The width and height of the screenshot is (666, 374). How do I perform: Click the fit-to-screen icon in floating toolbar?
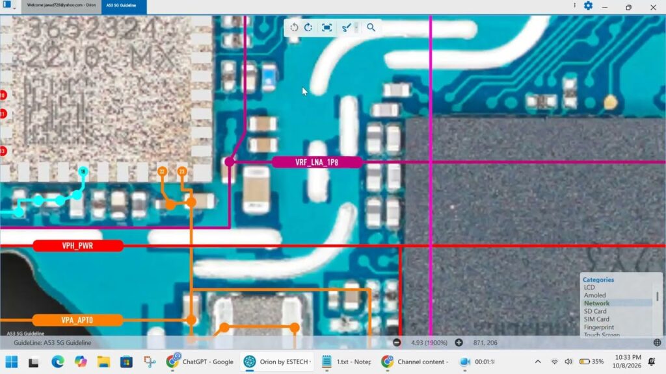[326, 27]
